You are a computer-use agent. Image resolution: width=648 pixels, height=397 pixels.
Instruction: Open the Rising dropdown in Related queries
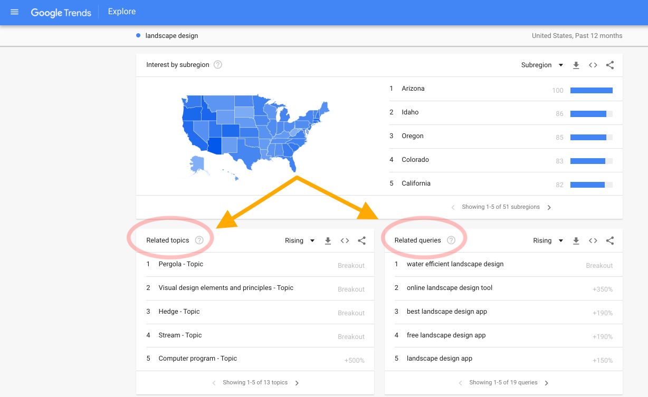pos(547,240)
